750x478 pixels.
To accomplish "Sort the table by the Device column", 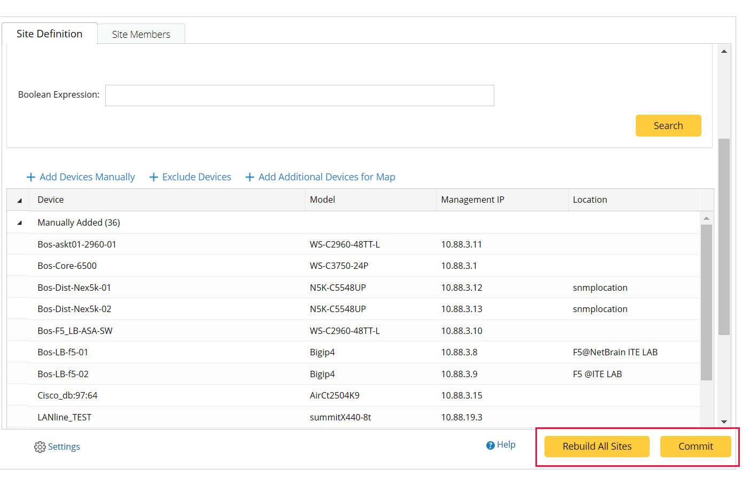I will coord(50,199).
